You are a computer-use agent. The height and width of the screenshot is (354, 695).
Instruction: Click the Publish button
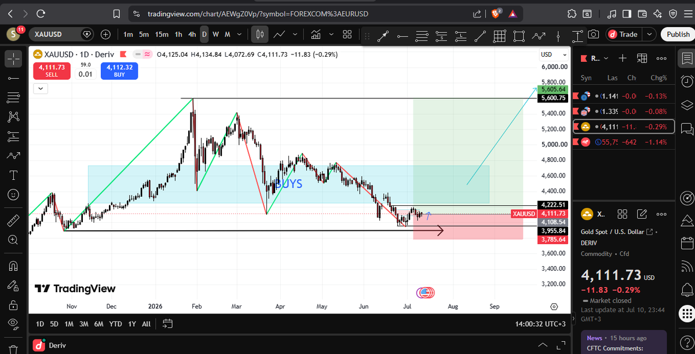click(677, 34)
